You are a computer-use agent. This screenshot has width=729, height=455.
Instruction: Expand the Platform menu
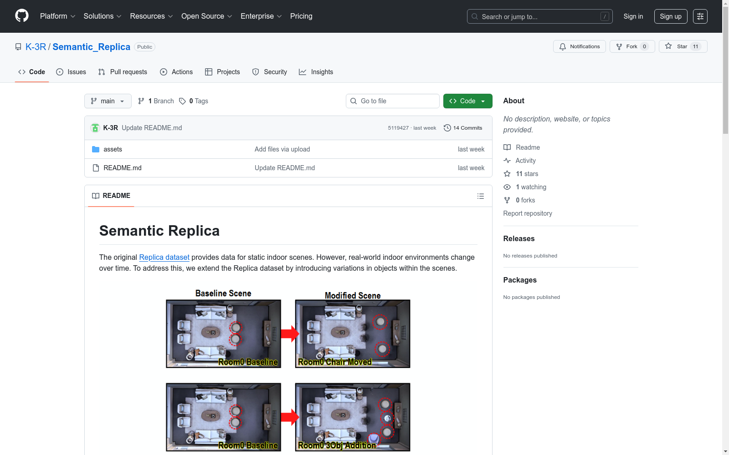(x=58, y=16)
